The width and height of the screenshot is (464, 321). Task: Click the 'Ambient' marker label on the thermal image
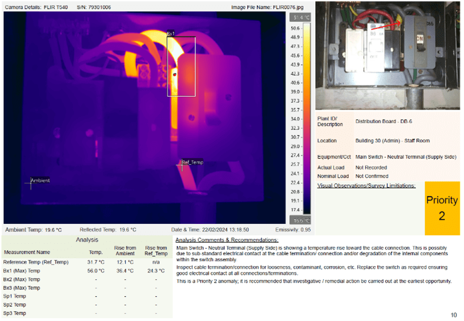click(x=40, y=180)
